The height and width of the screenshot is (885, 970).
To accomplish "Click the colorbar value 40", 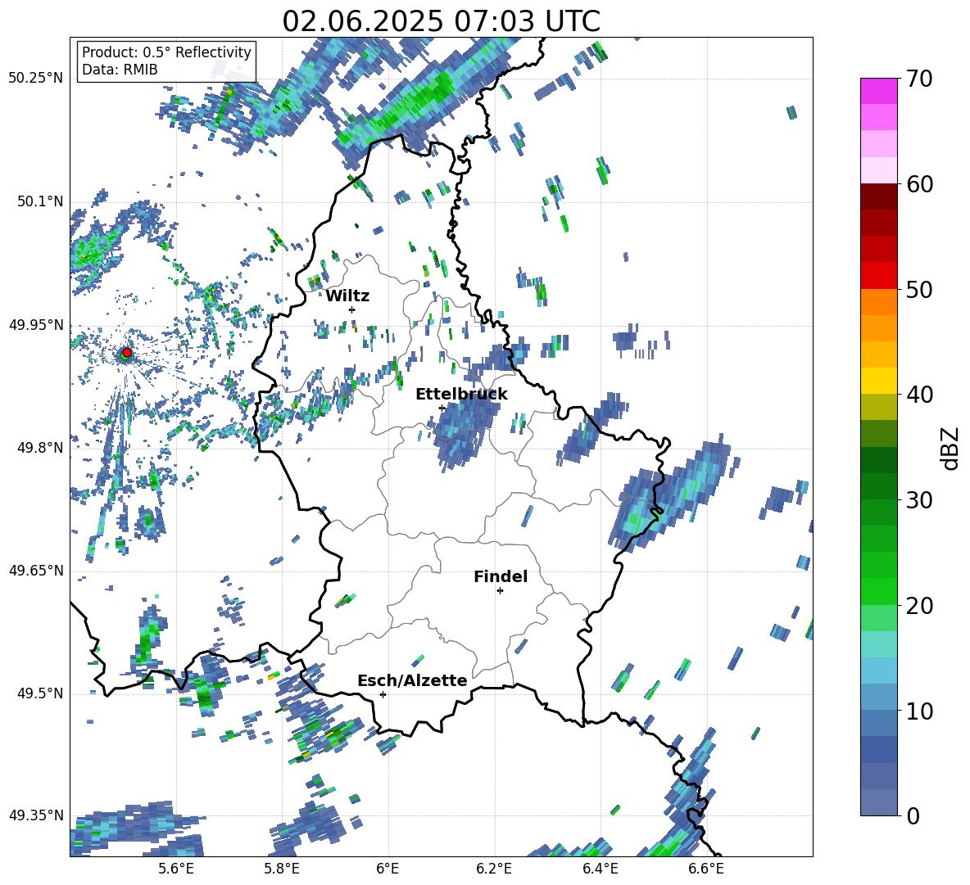I will (919, 395).
